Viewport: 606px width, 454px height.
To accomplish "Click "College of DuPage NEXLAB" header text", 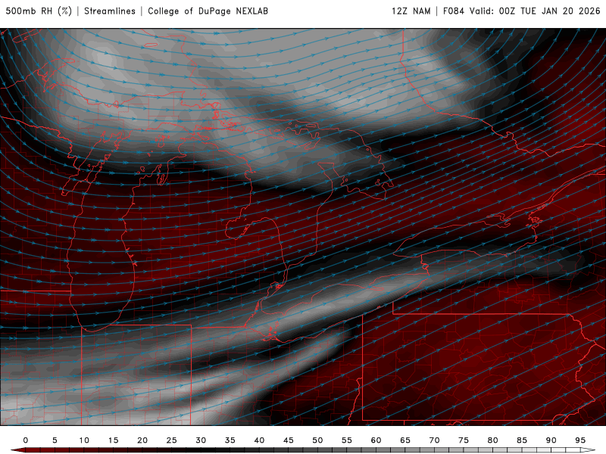I will click(x=208, y=11).
